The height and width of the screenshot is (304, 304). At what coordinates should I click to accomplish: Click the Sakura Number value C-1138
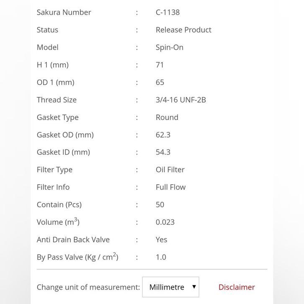(167, 12)
